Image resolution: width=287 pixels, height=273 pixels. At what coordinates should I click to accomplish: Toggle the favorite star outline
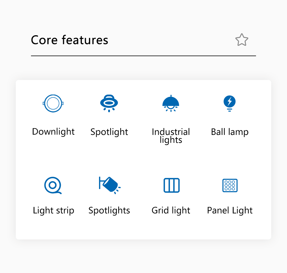(242, 40)
